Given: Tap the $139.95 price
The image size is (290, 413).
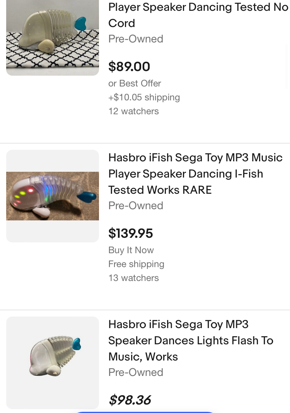Looking at the screenshot, I should click(x=131, y=233).
